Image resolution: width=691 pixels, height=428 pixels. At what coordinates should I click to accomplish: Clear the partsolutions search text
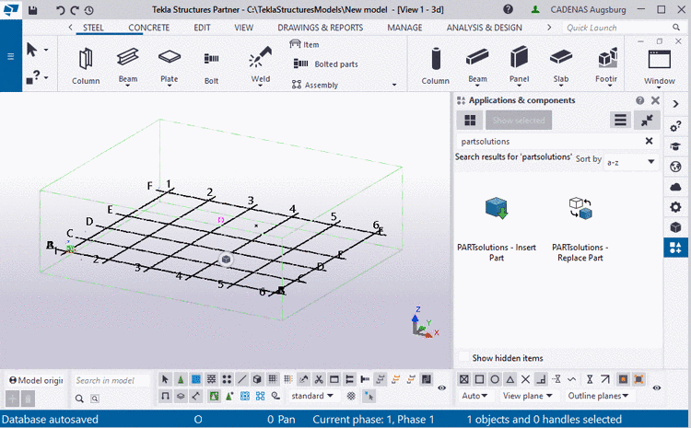[649, 142]
